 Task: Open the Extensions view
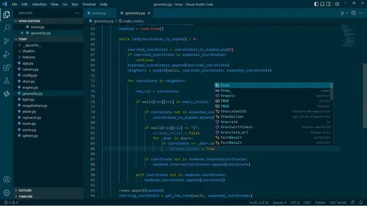6,68
